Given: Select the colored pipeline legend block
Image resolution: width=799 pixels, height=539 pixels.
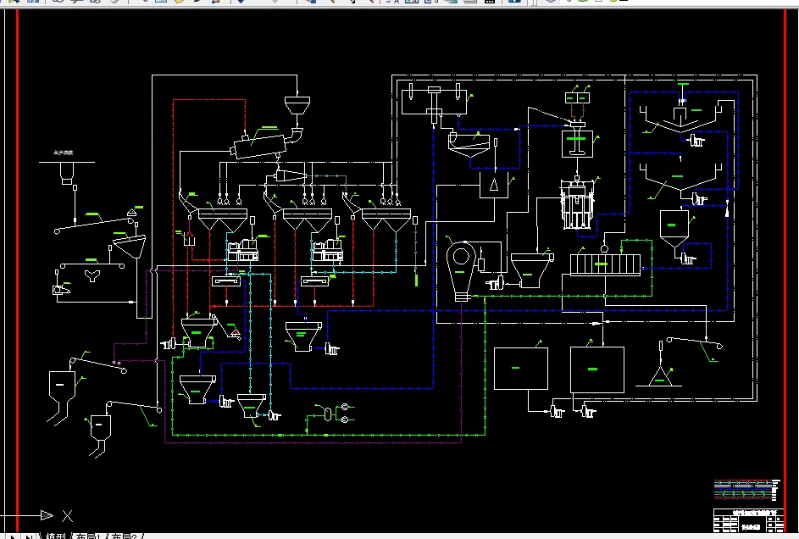Looking at the screenshot, I should point(747,490).
